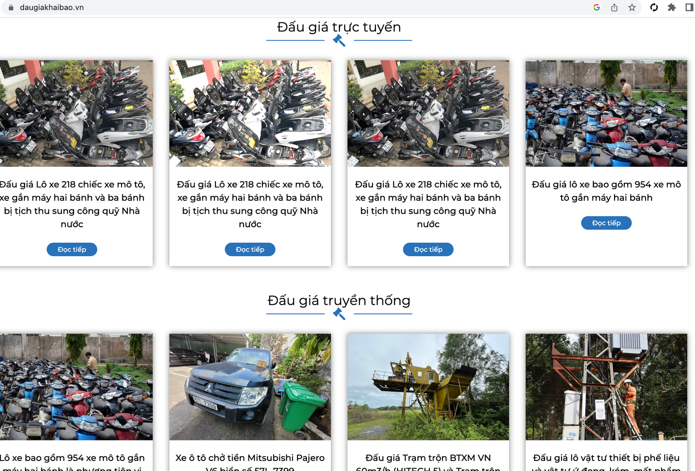Click the yellow concrete mixing plant thumbnail
Viewport: 695px width, 471px height.
(x=428, y=387)
